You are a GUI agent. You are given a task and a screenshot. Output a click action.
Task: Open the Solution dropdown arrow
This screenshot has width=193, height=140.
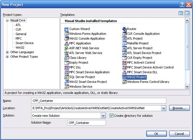pos(103,116)
